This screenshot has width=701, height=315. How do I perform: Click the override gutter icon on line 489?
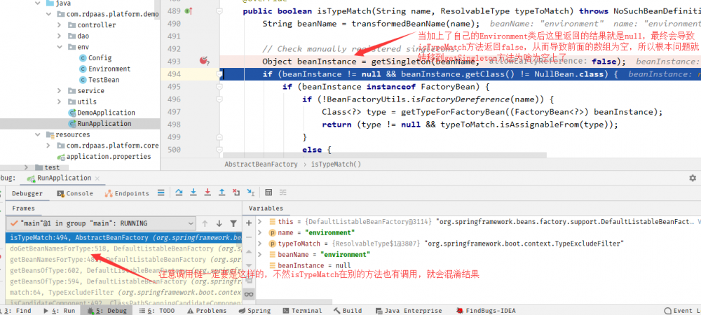click(x=188, y=11)
